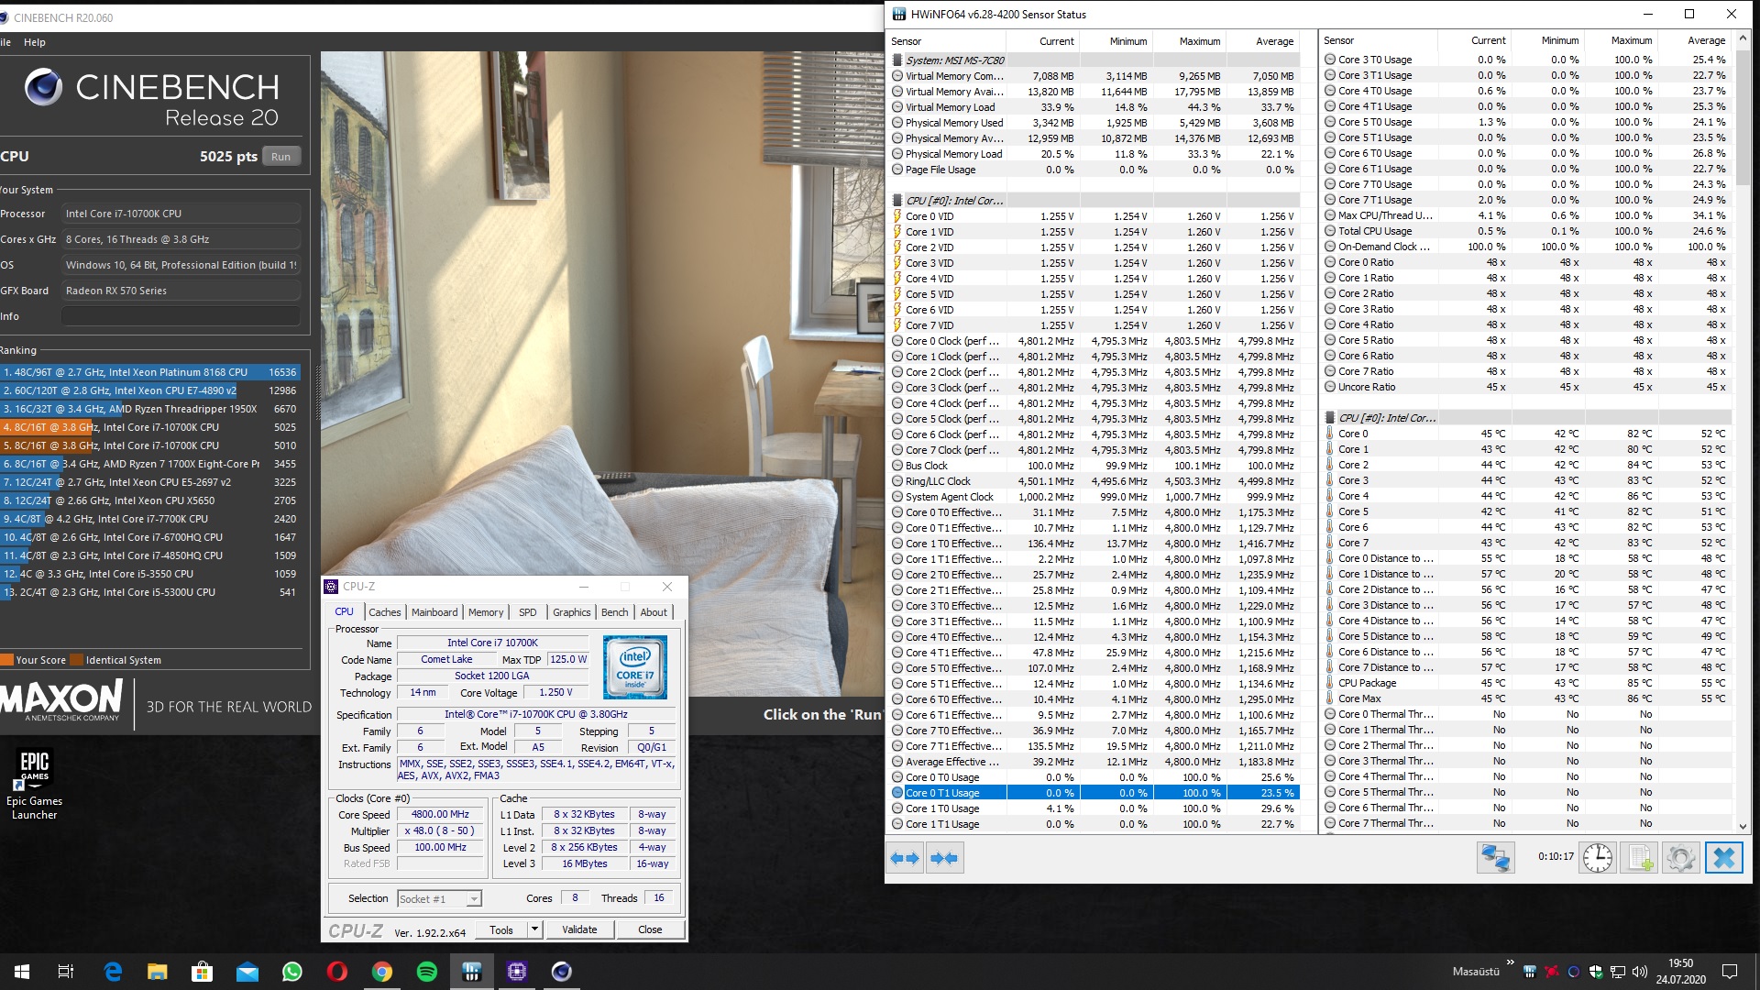Open the Windows Start menu
The width and height of the screenshot is (1760, 990).
[22, 972]
